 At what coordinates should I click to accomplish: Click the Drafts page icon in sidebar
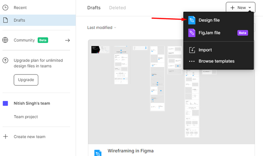pyautogui.click(x=5, y=20)
